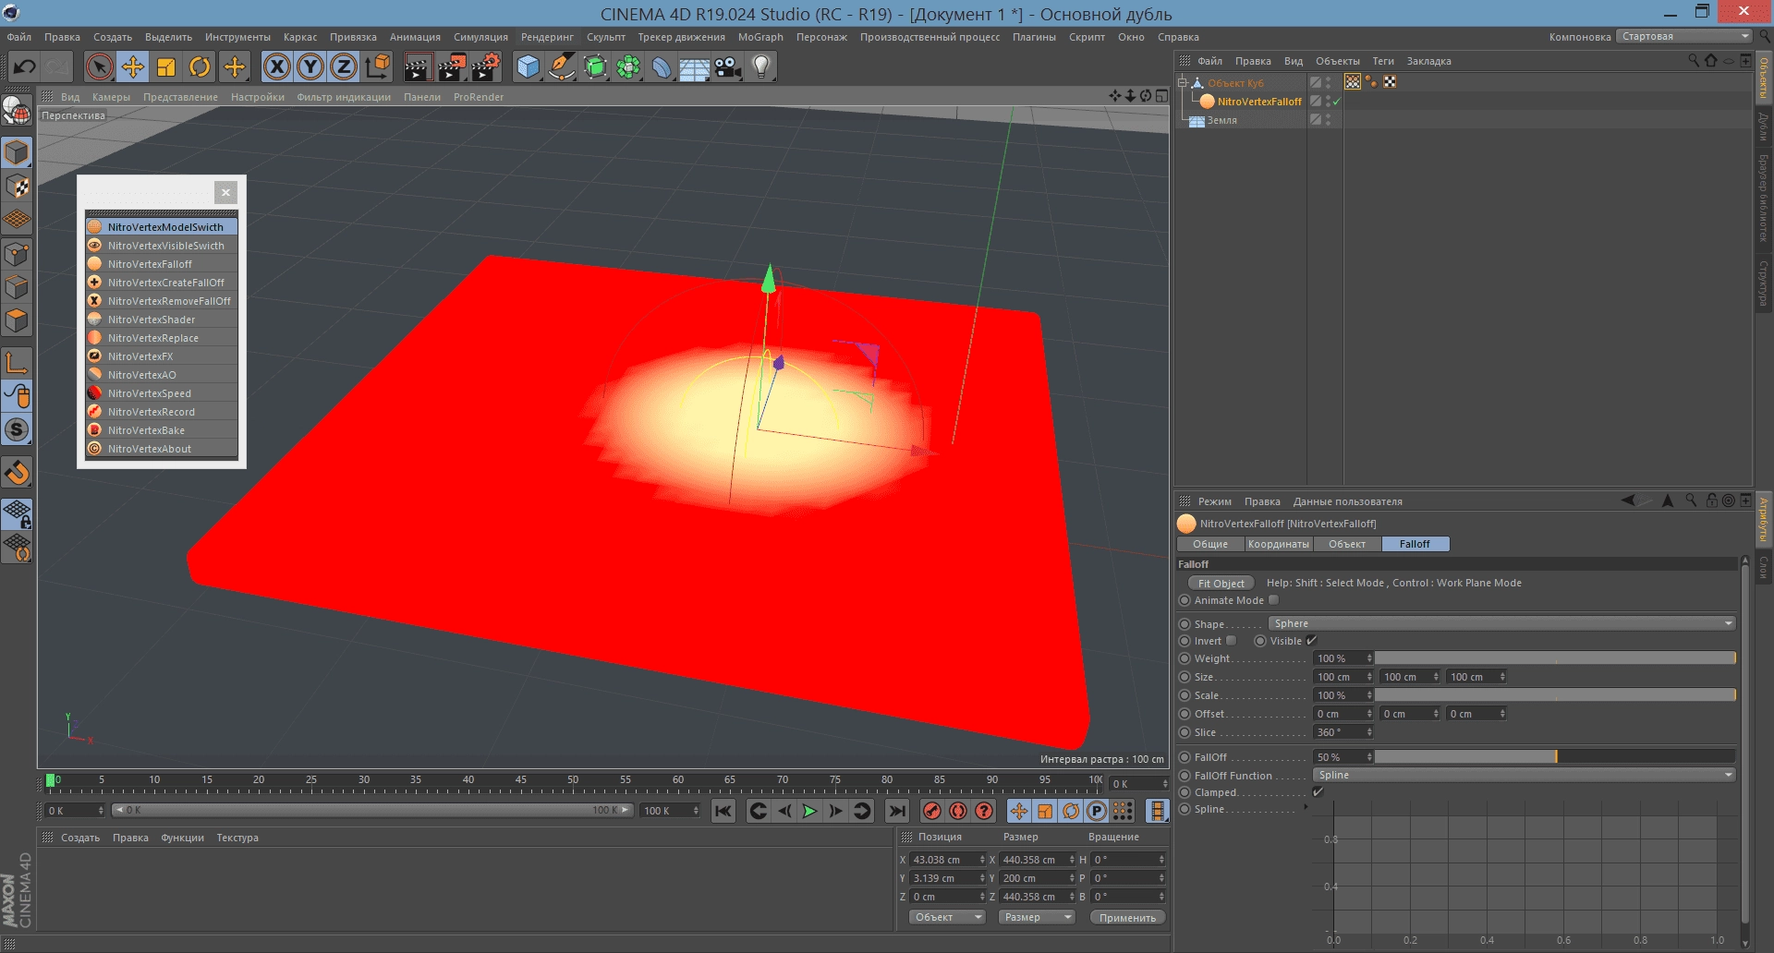Choose NitroVertexBake in the palette
Image resolution: width=1774 pixels, height=953 pixels.
click(x=162, y=429)
